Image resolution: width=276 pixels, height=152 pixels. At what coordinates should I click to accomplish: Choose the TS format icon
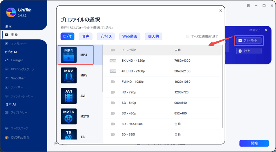69,135
